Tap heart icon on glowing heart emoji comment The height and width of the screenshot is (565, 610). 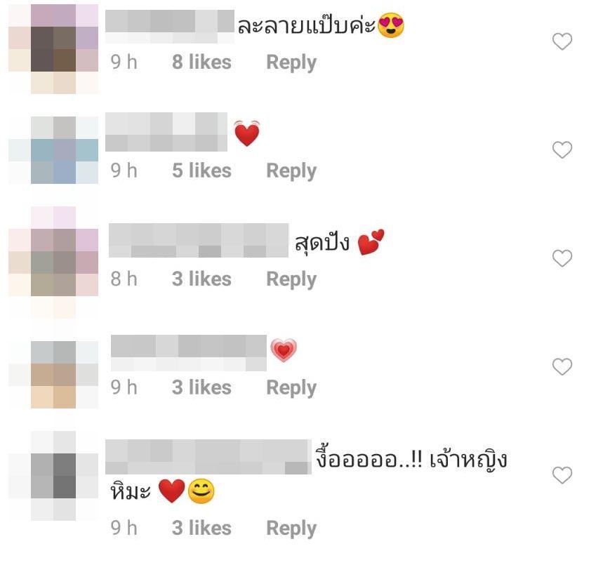[x=562, y=366]
